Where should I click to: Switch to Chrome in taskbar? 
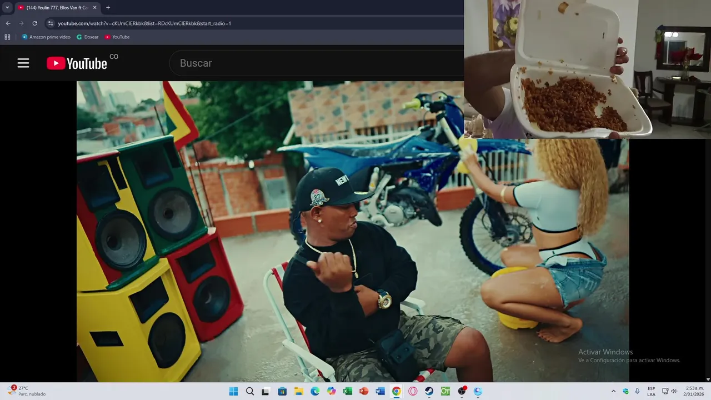coord(396,391)
